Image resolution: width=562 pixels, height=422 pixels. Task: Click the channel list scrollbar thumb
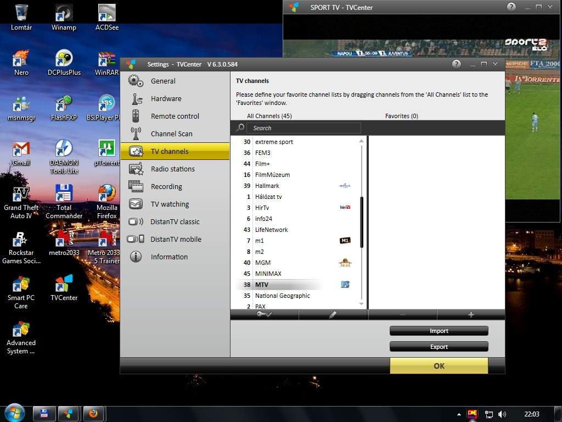[362, 222]
